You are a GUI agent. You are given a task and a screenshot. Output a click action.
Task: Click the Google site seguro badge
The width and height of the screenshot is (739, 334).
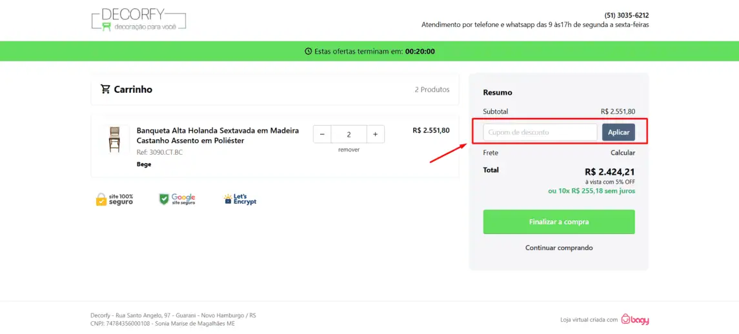pyautogui.click(x=177, y=199)
